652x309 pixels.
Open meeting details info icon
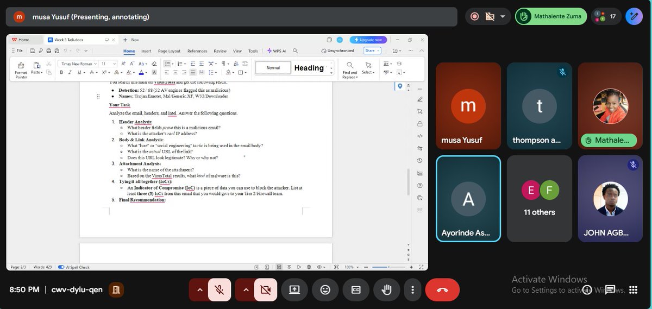[587, 289]
